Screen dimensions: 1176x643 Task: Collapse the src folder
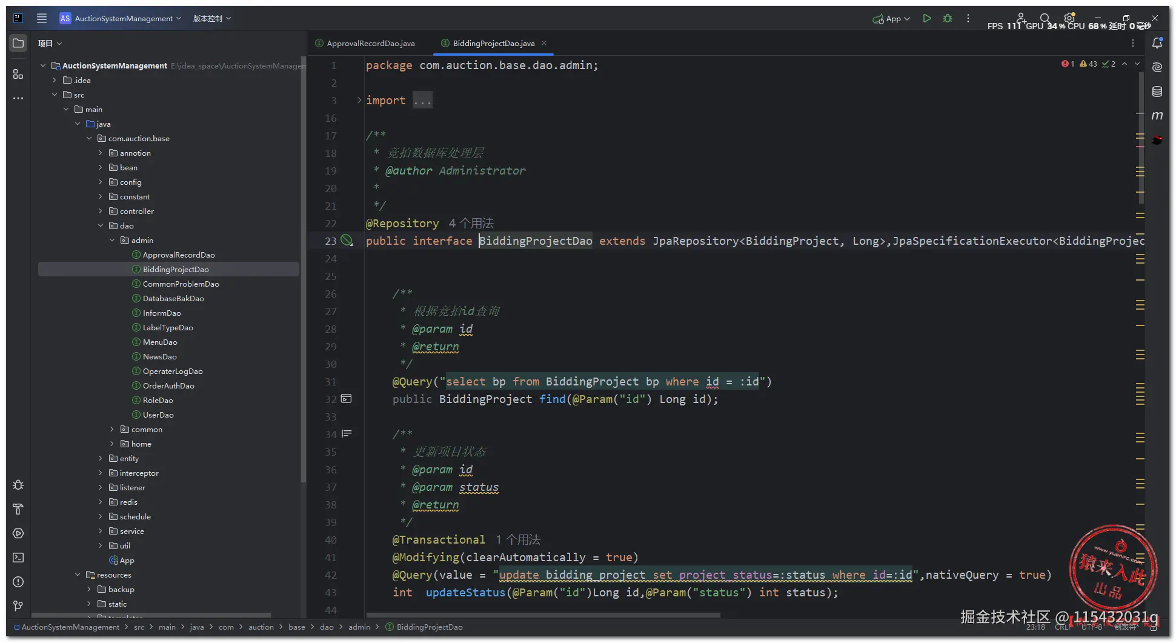55,95
